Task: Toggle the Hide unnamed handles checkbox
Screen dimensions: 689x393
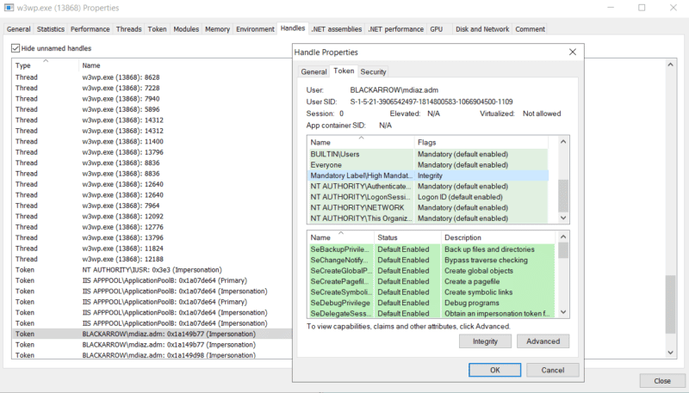Action: [x=16, y=48]
